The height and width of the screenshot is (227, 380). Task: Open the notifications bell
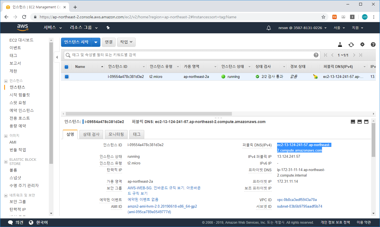pyautogui.click(x=268, y=28)
